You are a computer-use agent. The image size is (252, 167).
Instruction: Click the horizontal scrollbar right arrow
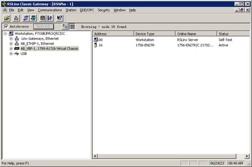(x=247, y=156)
